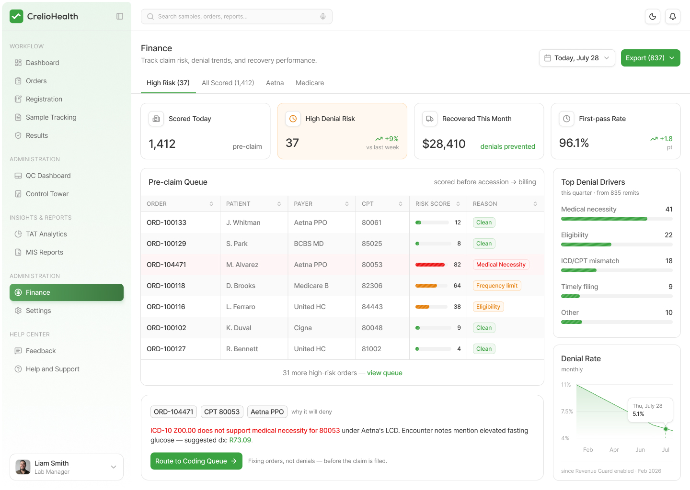Screen dimensions: 690x490
Task: Click Route to Coding Queue button
Action: (x=196, y=461)
